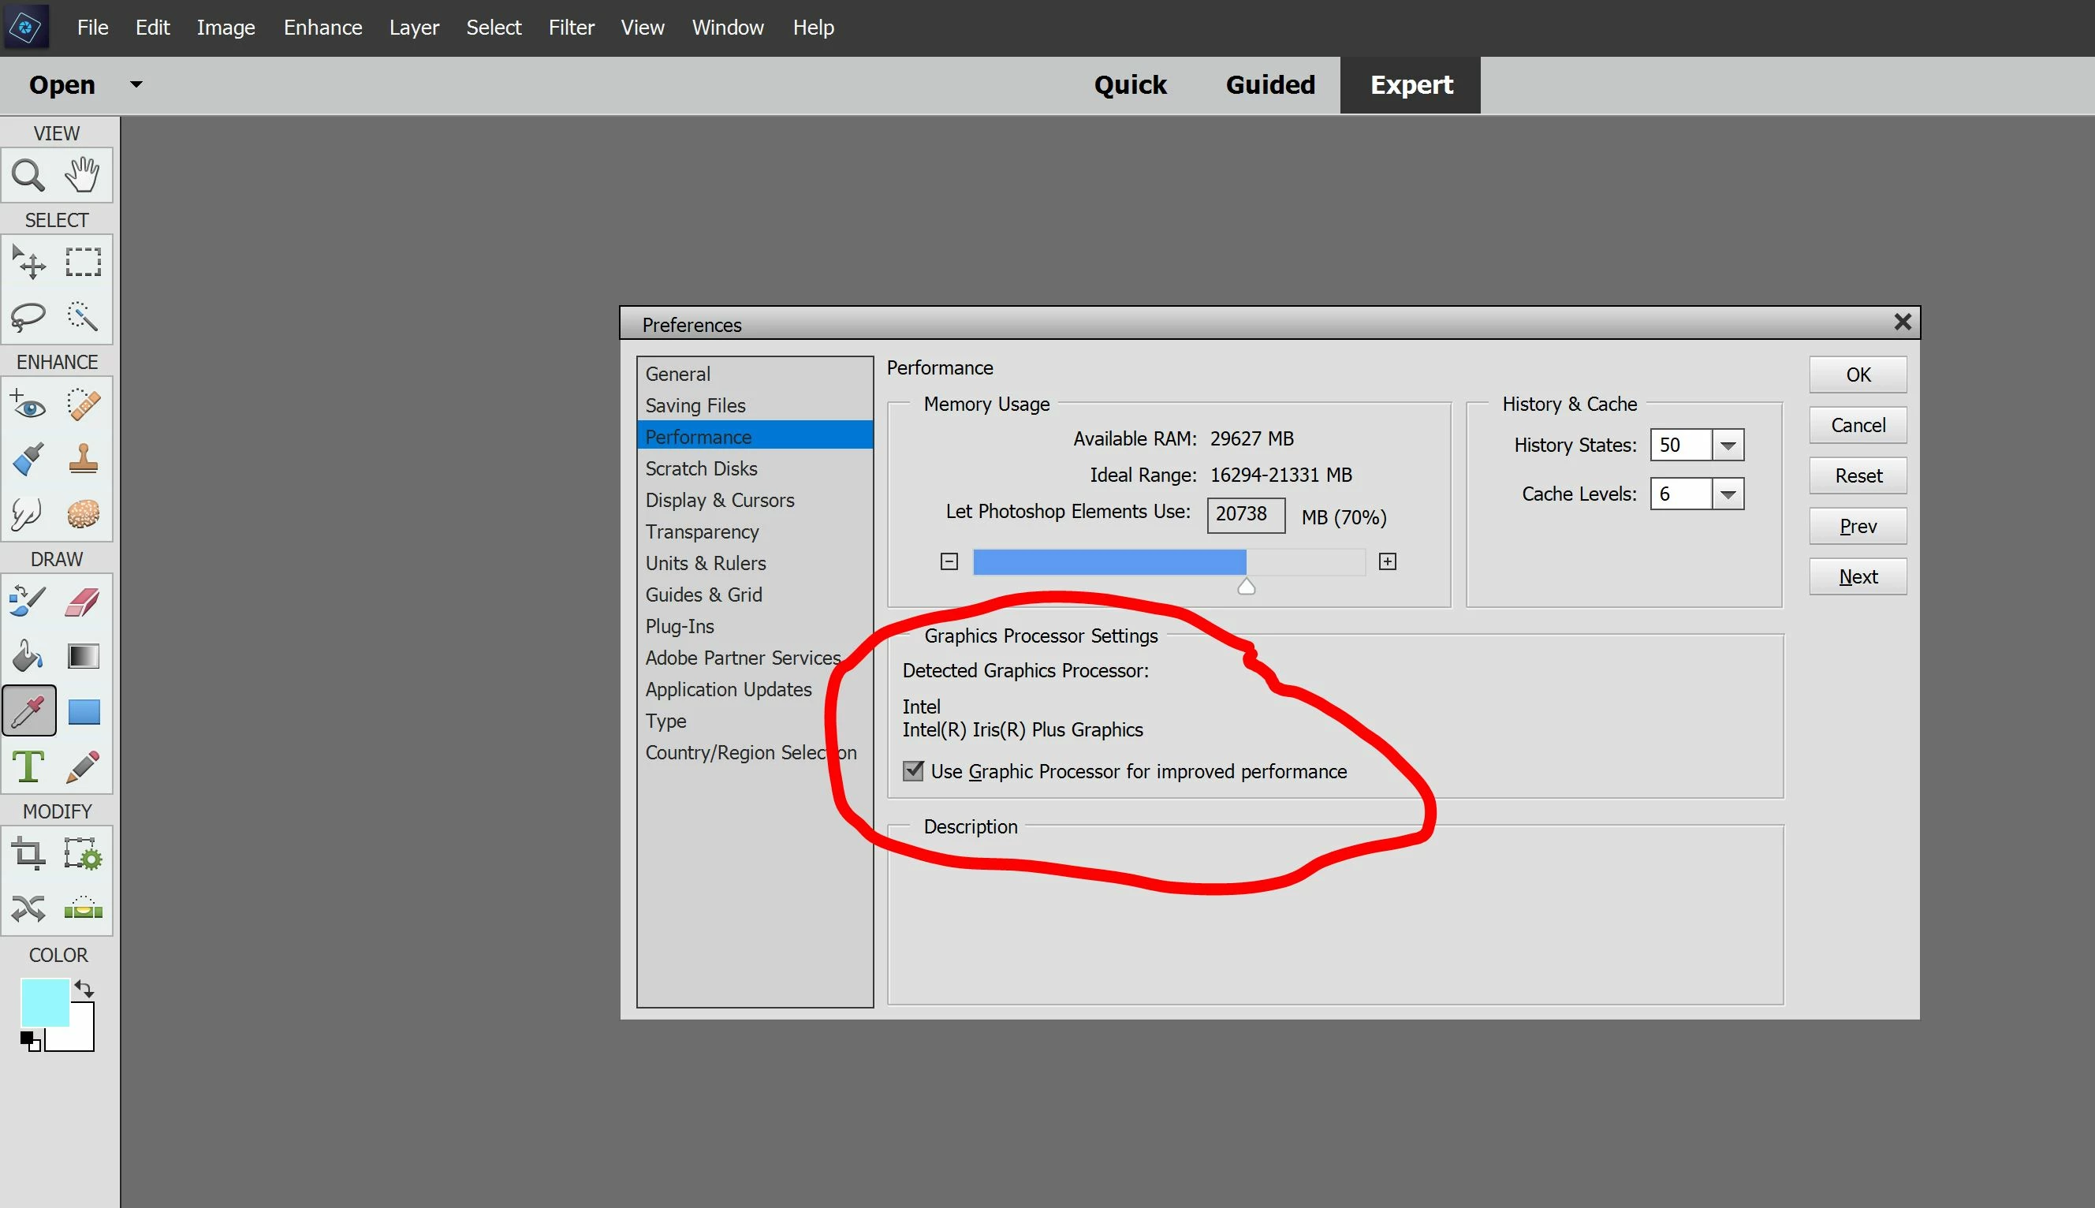This screenshot has height=1208, width=2095.
Task: Click the swap foreground/background colors arrow
Action: [x=84, y=988]
